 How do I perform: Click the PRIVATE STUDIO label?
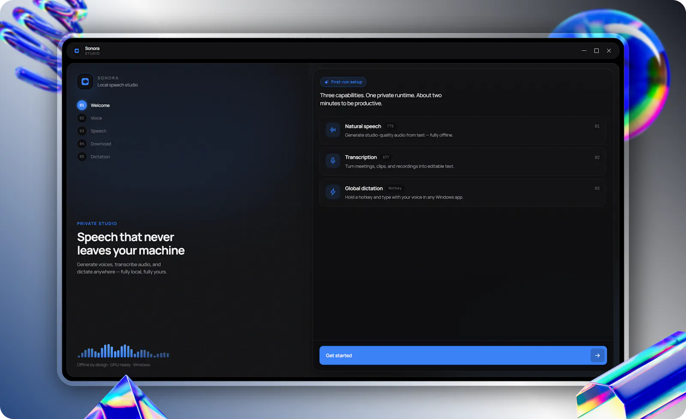pos(97,223)
